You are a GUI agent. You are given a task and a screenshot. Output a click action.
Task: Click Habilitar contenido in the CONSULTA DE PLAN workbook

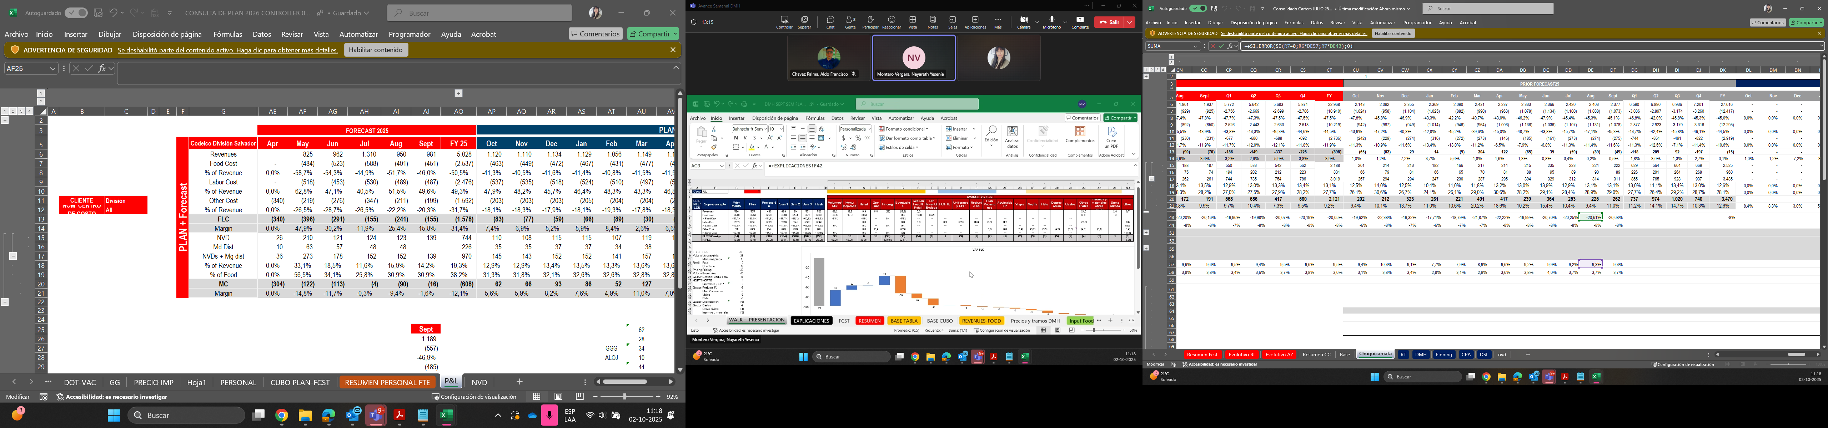point(376,50)
